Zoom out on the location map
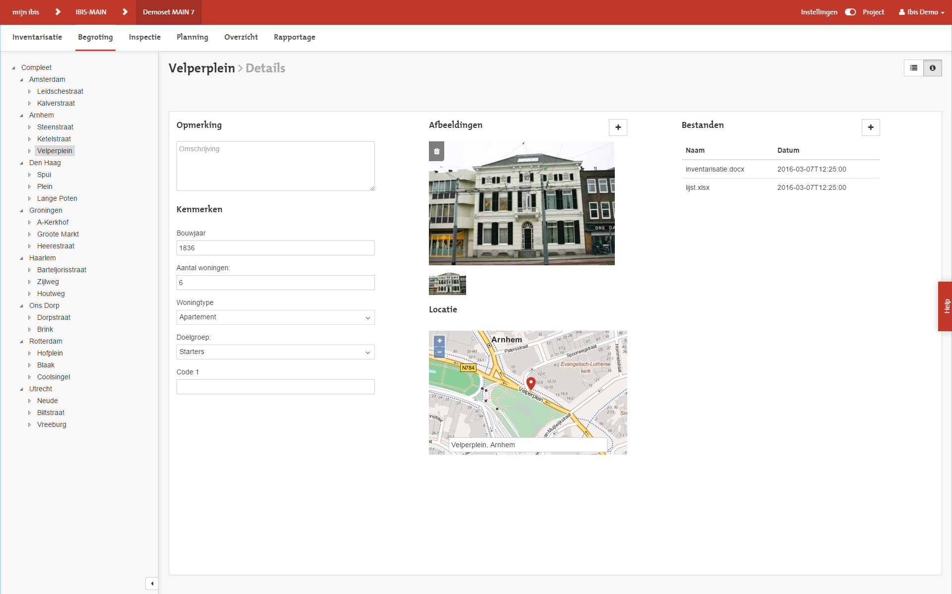The height and width of the screenshot is (594, 952). (x=439, y=352)
